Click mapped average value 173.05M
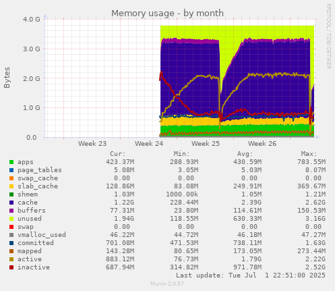335x291 pixels. (x=247, y=251)
